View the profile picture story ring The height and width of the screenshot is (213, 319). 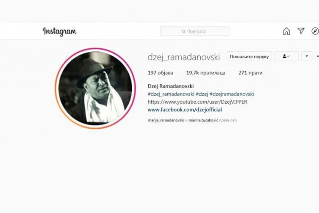click(x=95, y=88)
